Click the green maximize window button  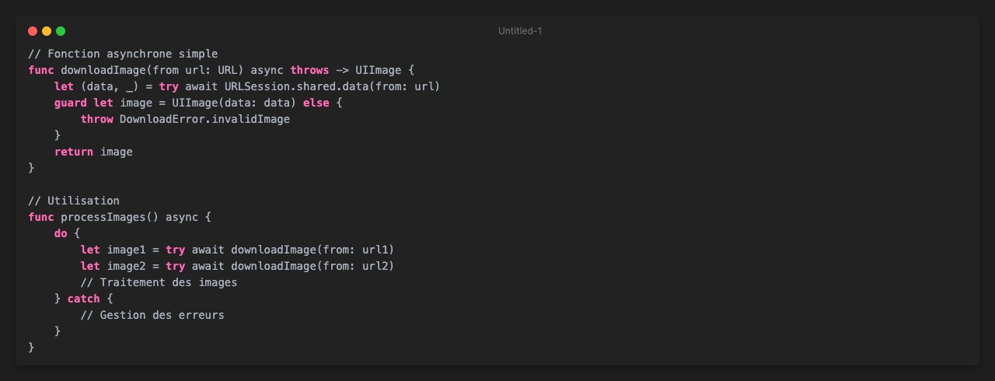(61, 31)
